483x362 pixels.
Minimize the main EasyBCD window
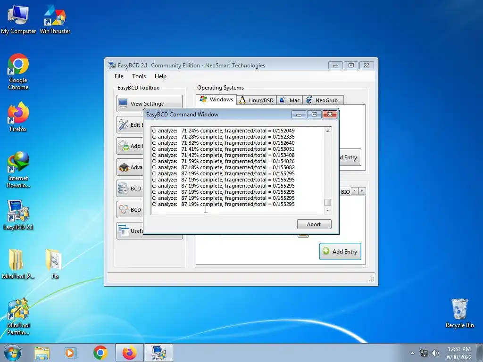coord(335,65)
